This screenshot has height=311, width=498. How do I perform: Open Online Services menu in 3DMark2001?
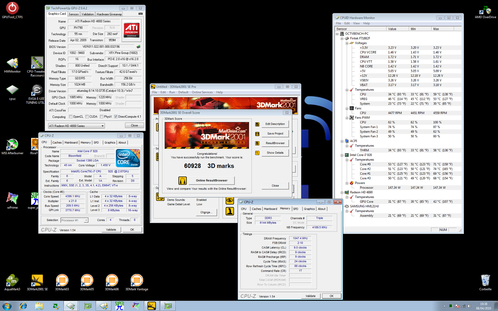202,92
